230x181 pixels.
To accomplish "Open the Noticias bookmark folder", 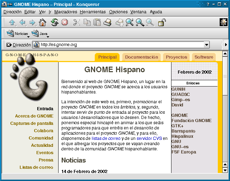I will 17,33.
